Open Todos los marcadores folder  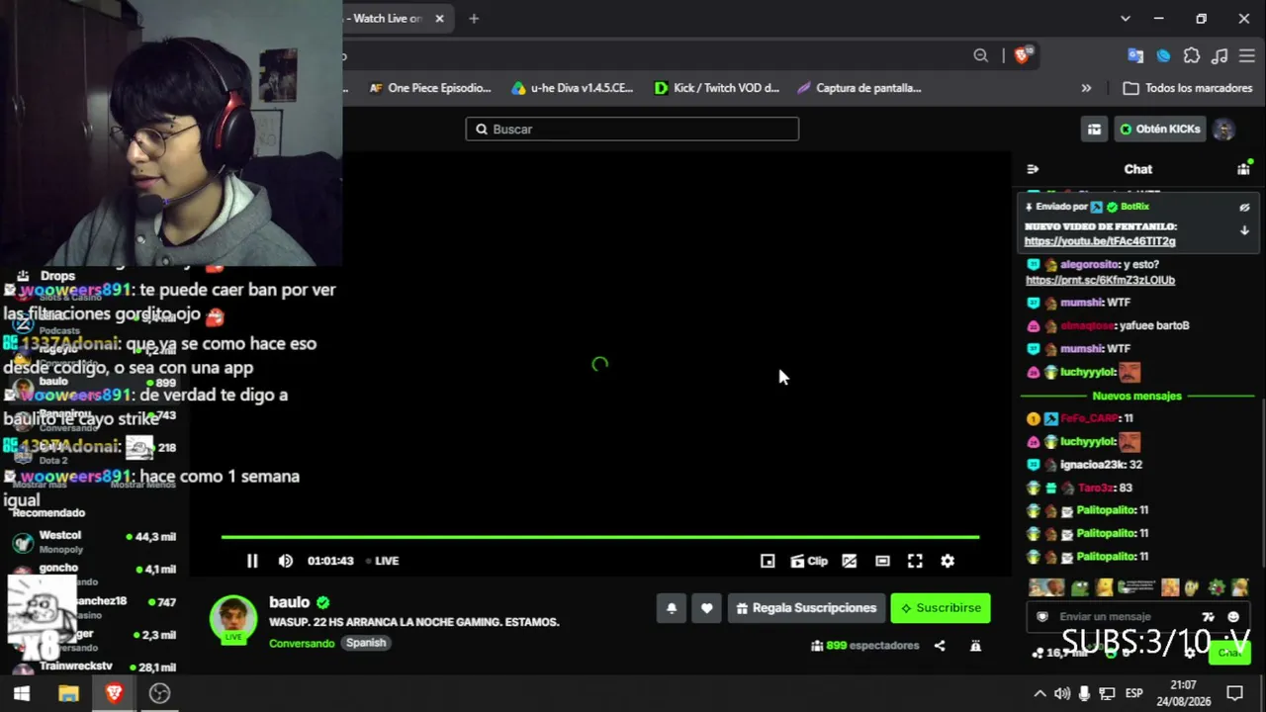point(1188,88)
